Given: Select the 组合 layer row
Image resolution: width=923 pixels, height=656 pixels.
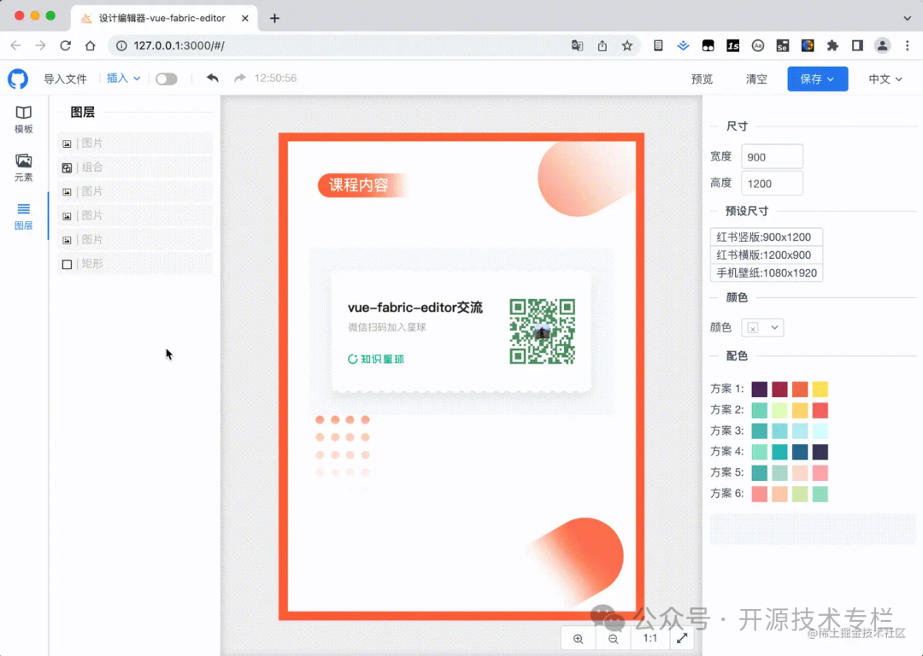Looking at the screenshot, I should tap(135, 167).
